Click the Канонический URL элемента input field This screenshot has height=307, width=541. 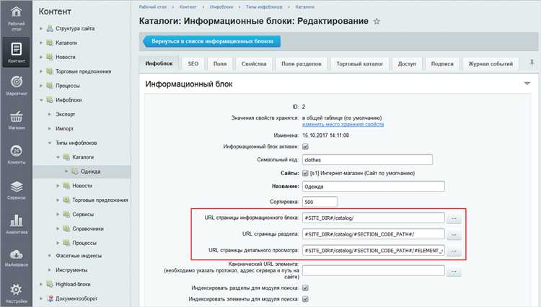coord(374,270)
